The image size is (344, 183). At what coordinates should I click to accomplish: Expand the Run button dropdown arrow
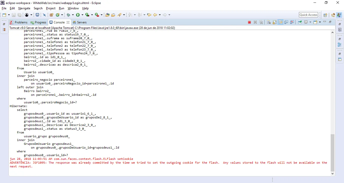[82, 15]
